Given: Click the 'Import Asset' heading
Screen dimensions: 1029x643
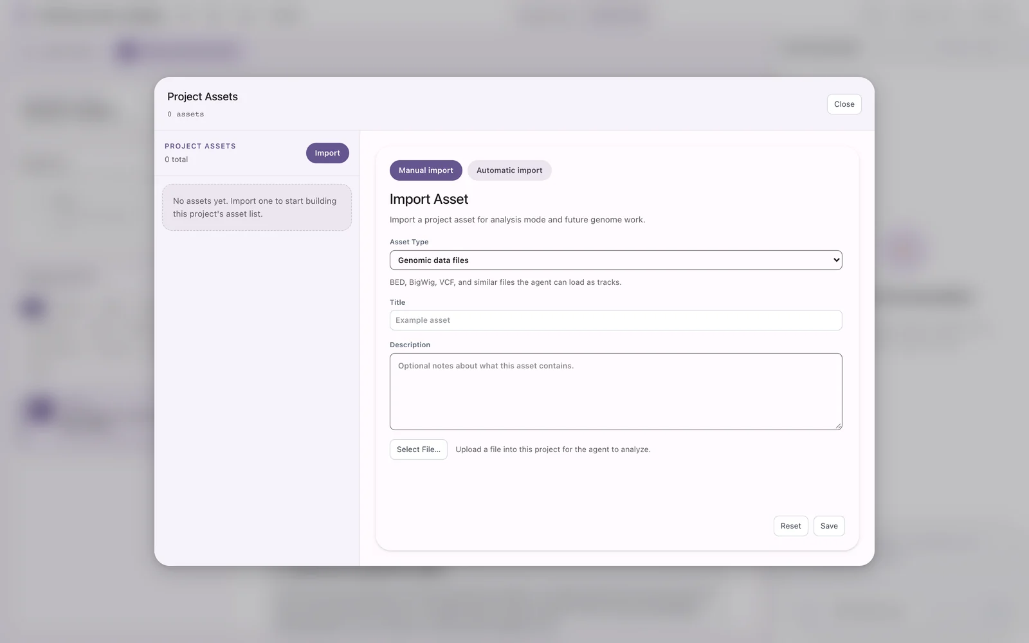Looking at the screenshot, I should tap(429, 199).
